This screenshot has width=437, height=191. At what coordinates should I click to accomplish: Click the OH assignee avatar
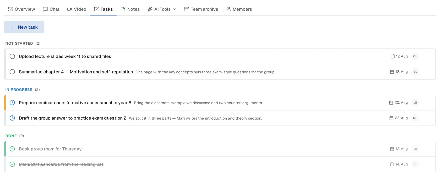tap(415, 56)
